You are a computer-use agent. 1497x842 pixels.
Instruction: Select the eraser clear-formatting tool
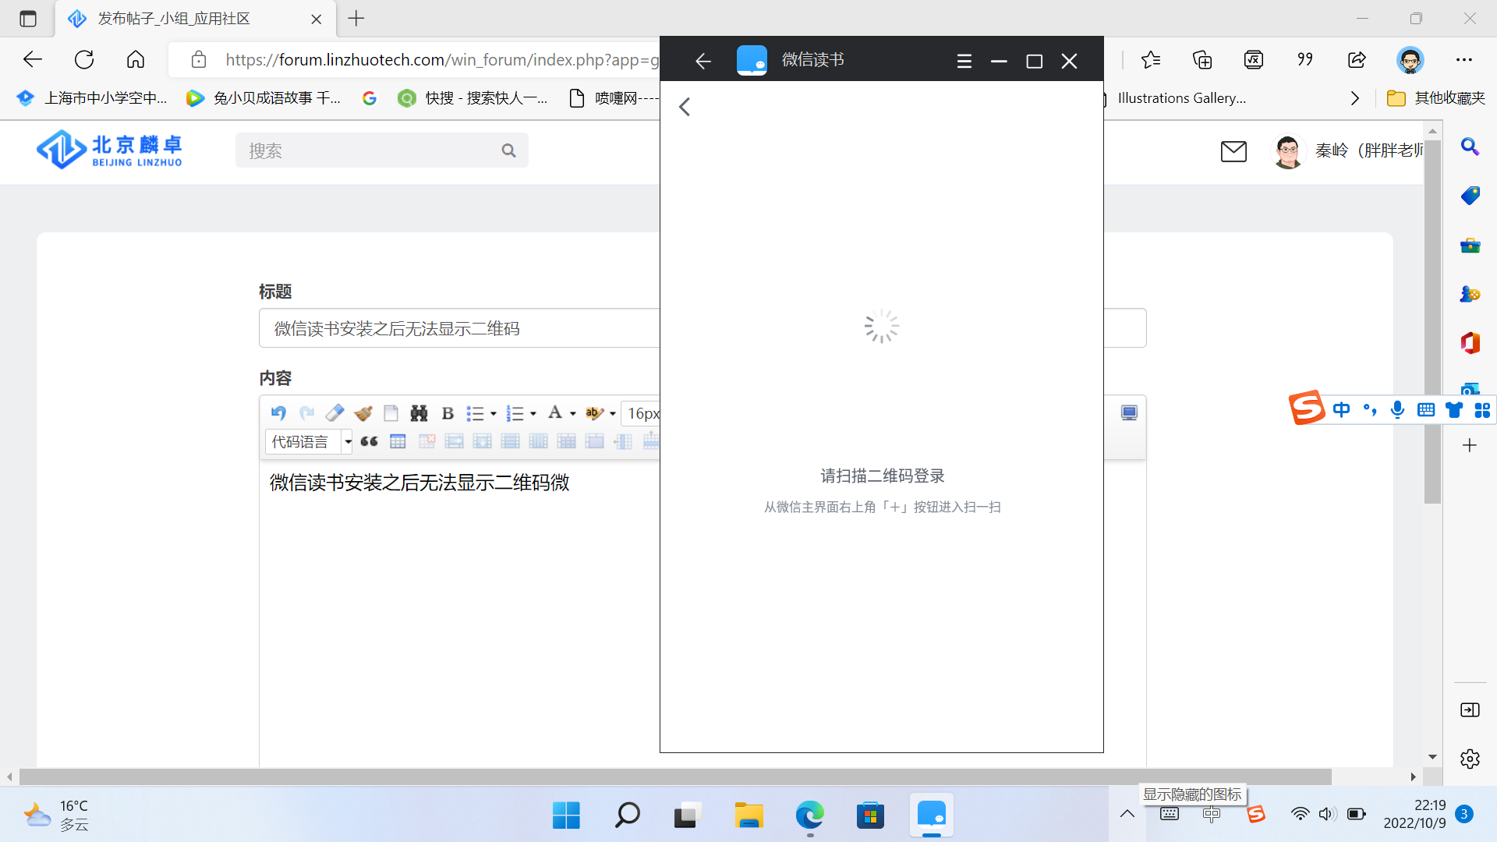pyautogui.click(x=334, y=413)
